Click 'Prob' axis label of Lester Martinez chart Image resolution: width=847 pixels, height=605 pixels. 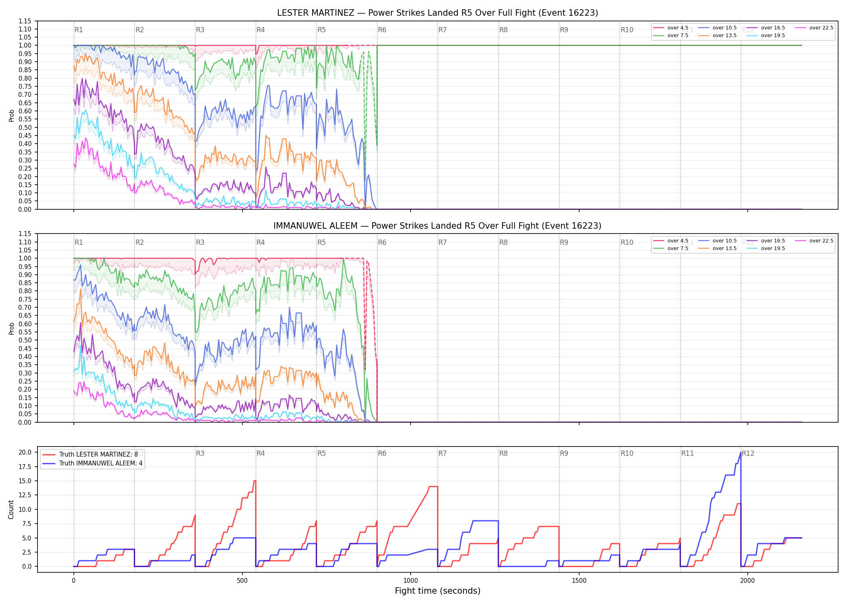11,116
